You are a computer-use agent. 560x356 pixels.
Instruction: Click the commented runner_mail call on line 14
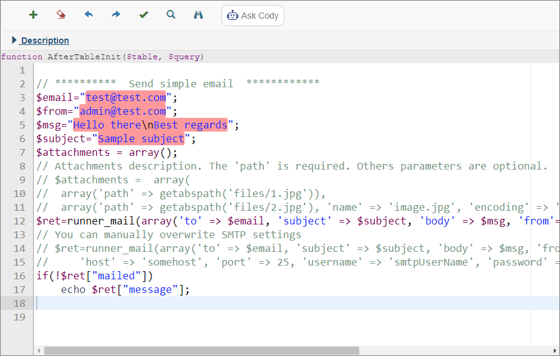pos(298,249)
